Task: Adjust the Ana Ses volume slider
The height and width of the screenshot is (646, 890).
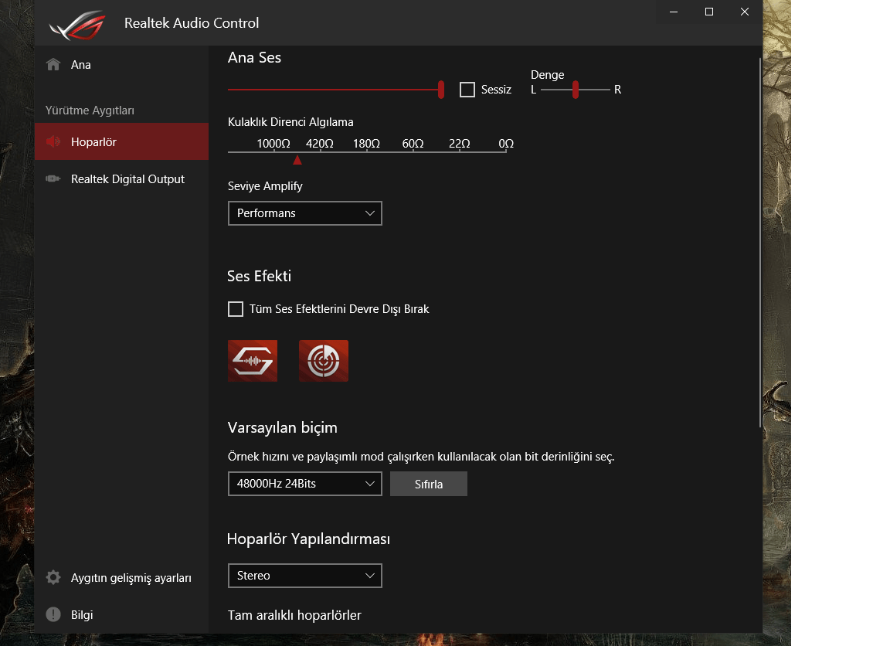Action: click(440, 89)
